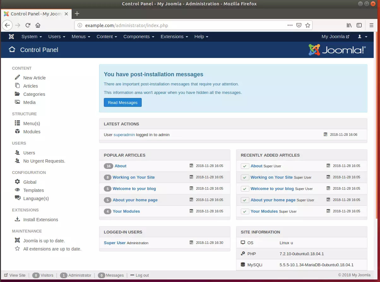Viewport: 380px width, 282px height.
Task: Click the Language(s) chat bubbles icon
Action: 17,198
